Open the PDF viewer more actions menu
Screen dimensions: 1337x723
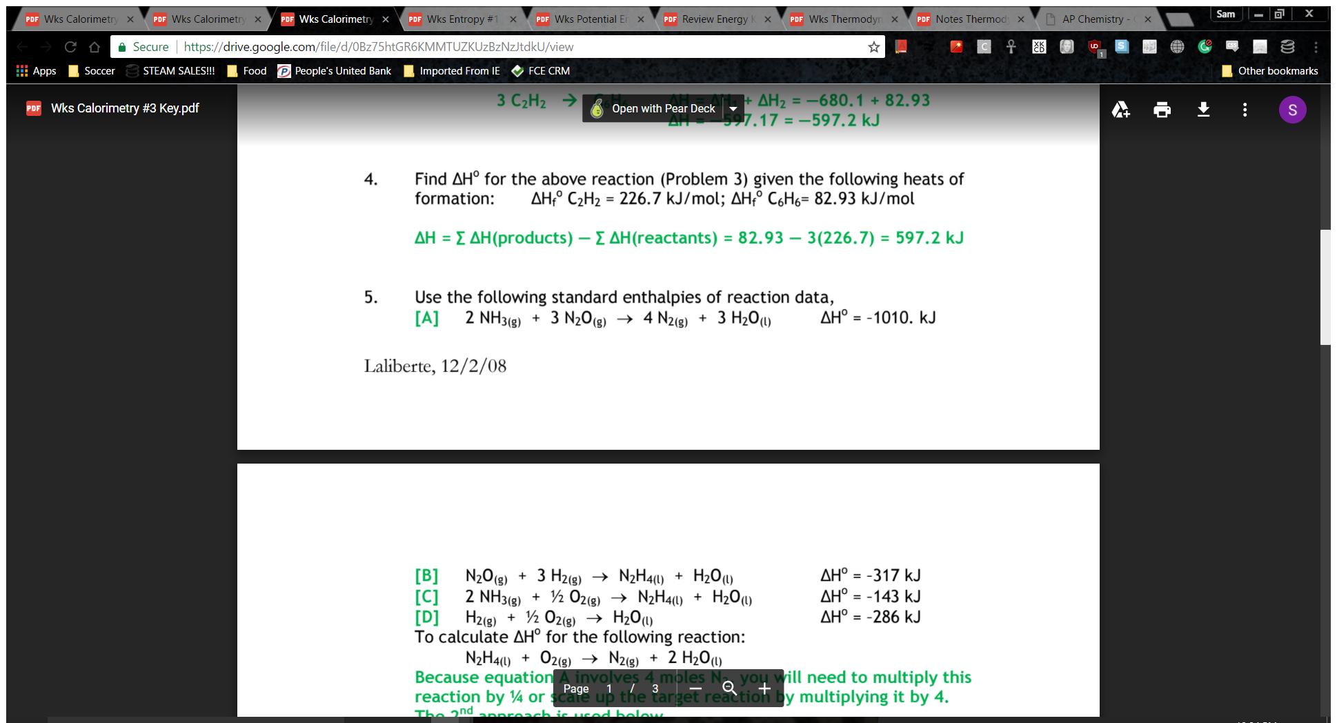(1245, 109)
